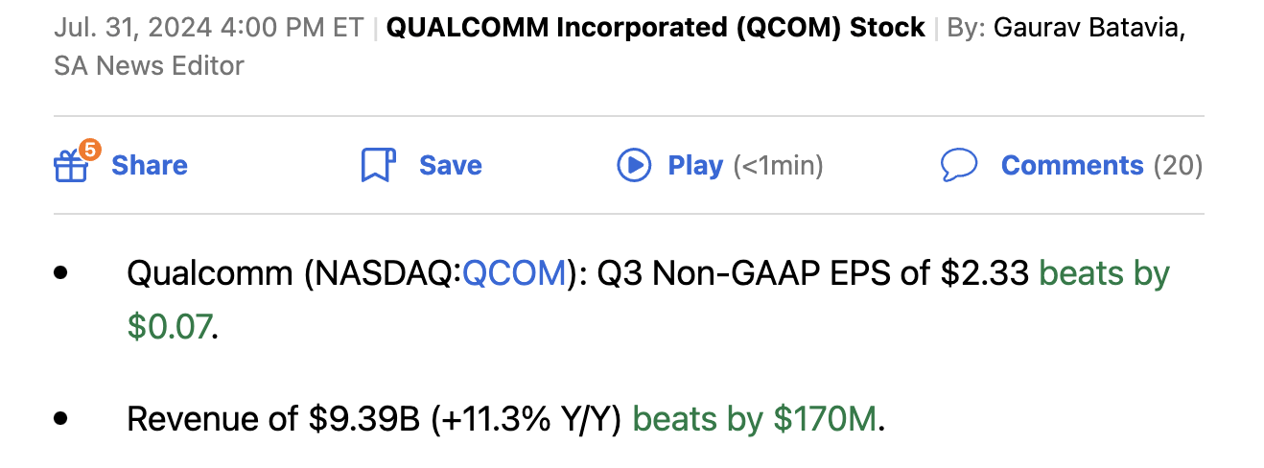Click the (<1min) audio duration text
Screen dimensions: 1264x468
pyautogui.click(x=778, y=165)
